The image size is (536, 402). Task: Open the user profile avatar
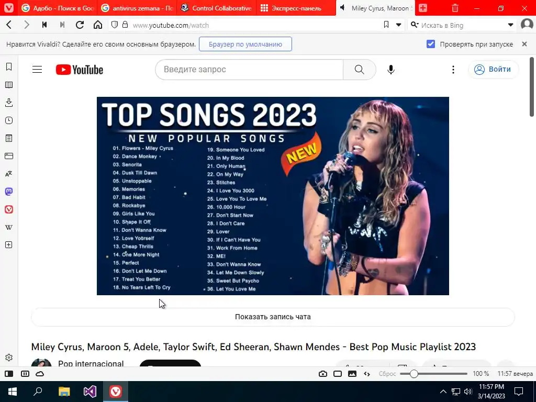tap(527, 24)
